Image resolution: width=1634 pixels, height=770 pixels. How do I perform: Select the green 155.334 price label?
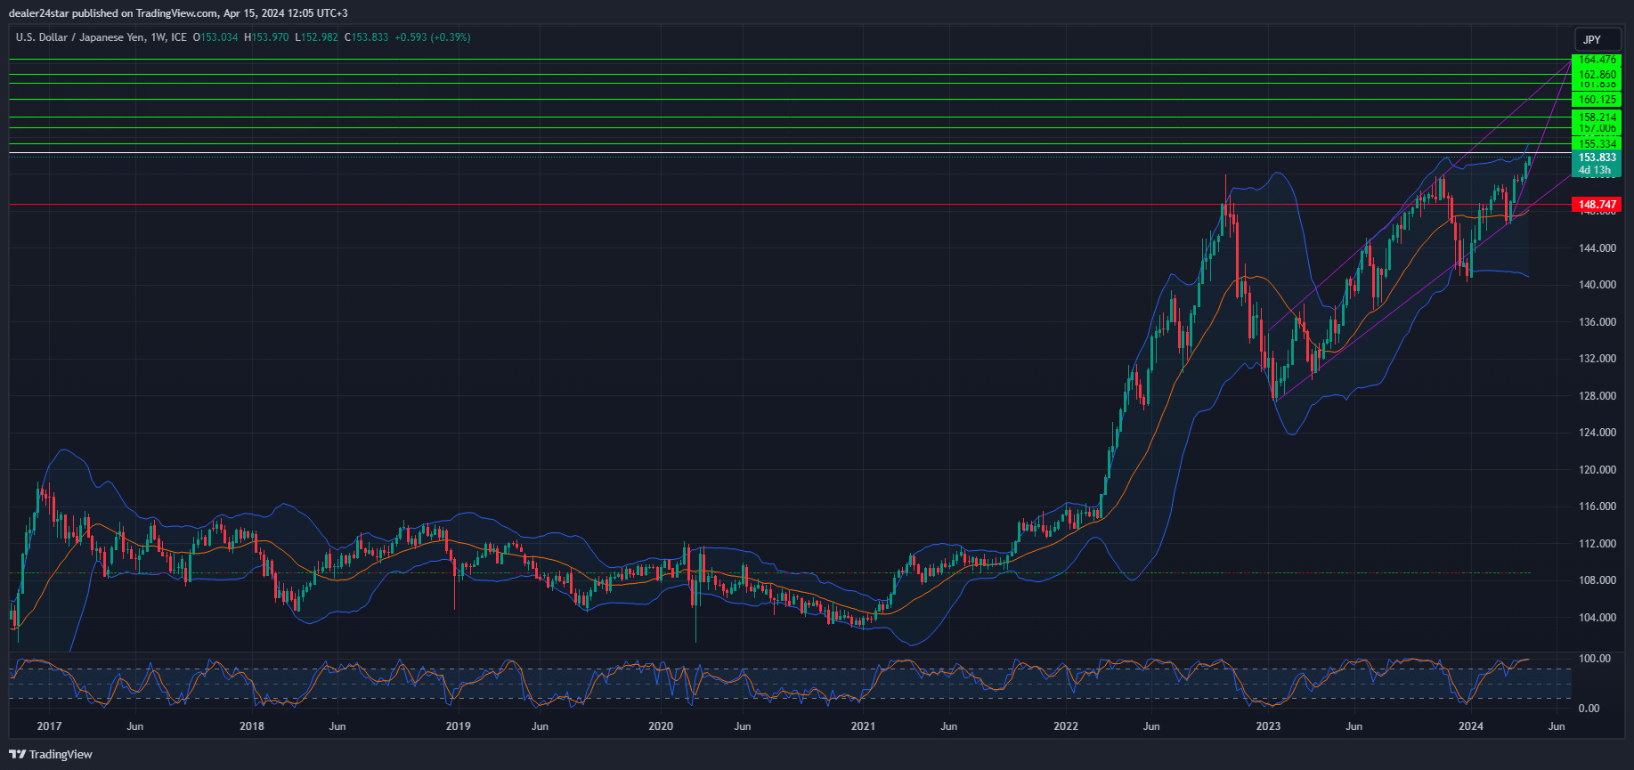click(x=1597, y=143)
